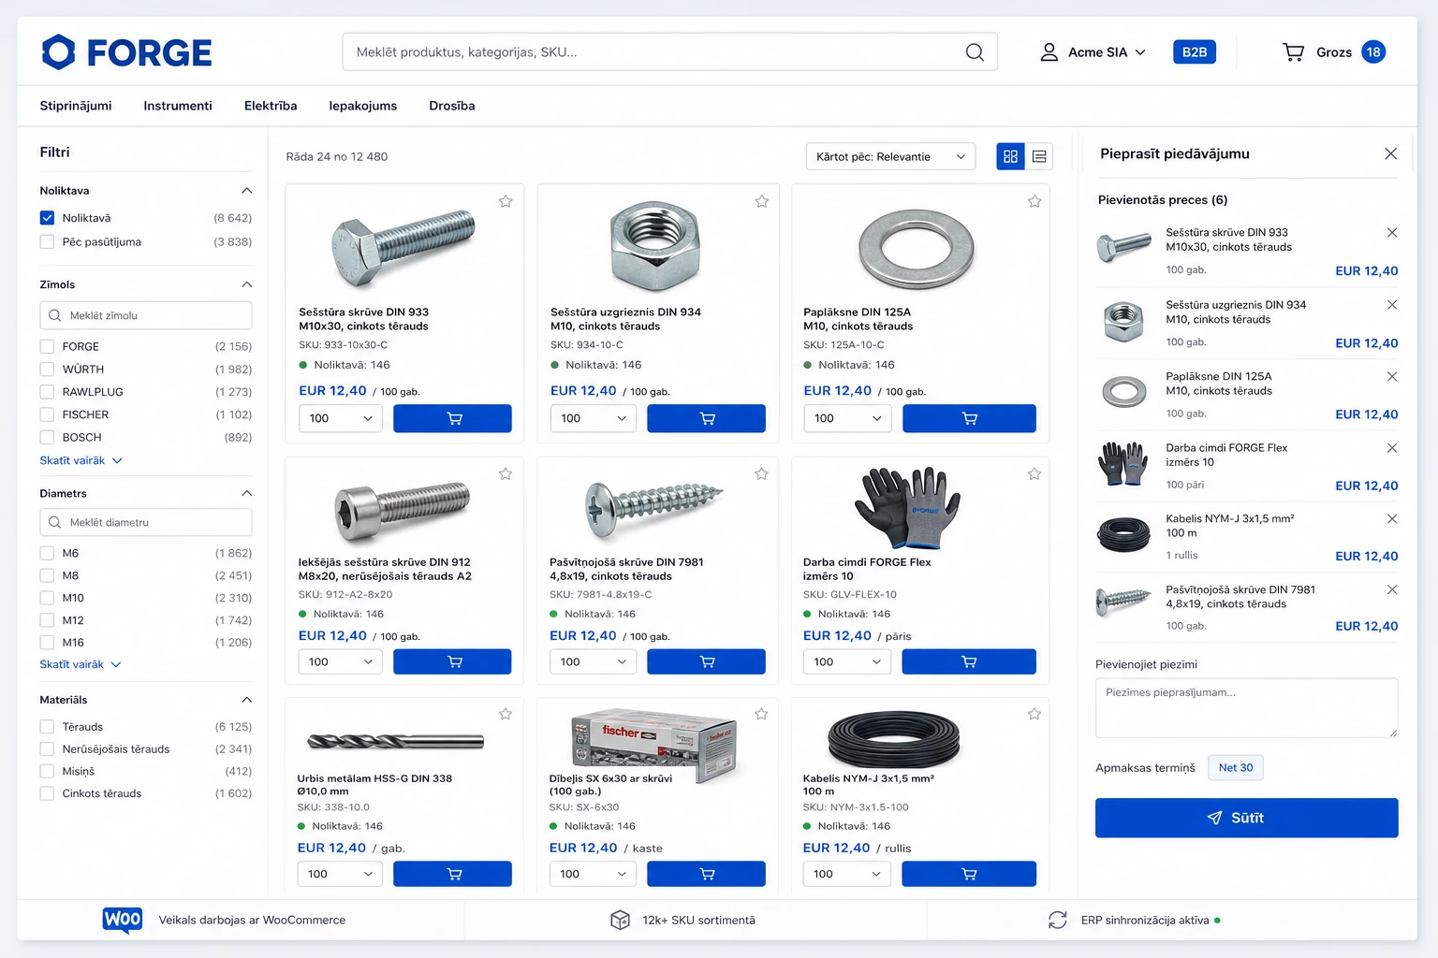Screen dimensions: 1438x958
Task: Favorite the Urbis metālam HSS-G product
Action: point(506,714)
